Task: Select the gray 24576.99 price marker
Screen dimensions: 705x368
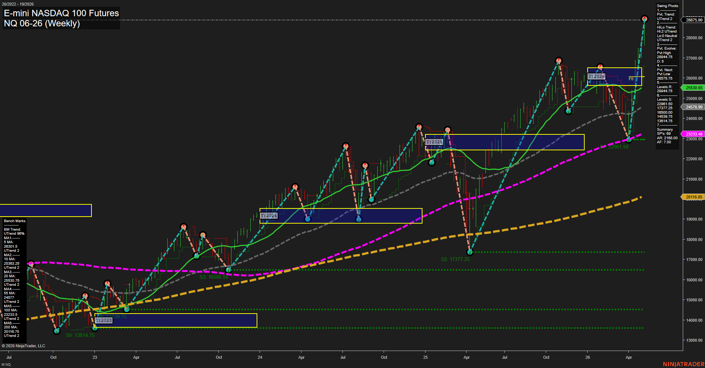Action: tap(694, 107)
